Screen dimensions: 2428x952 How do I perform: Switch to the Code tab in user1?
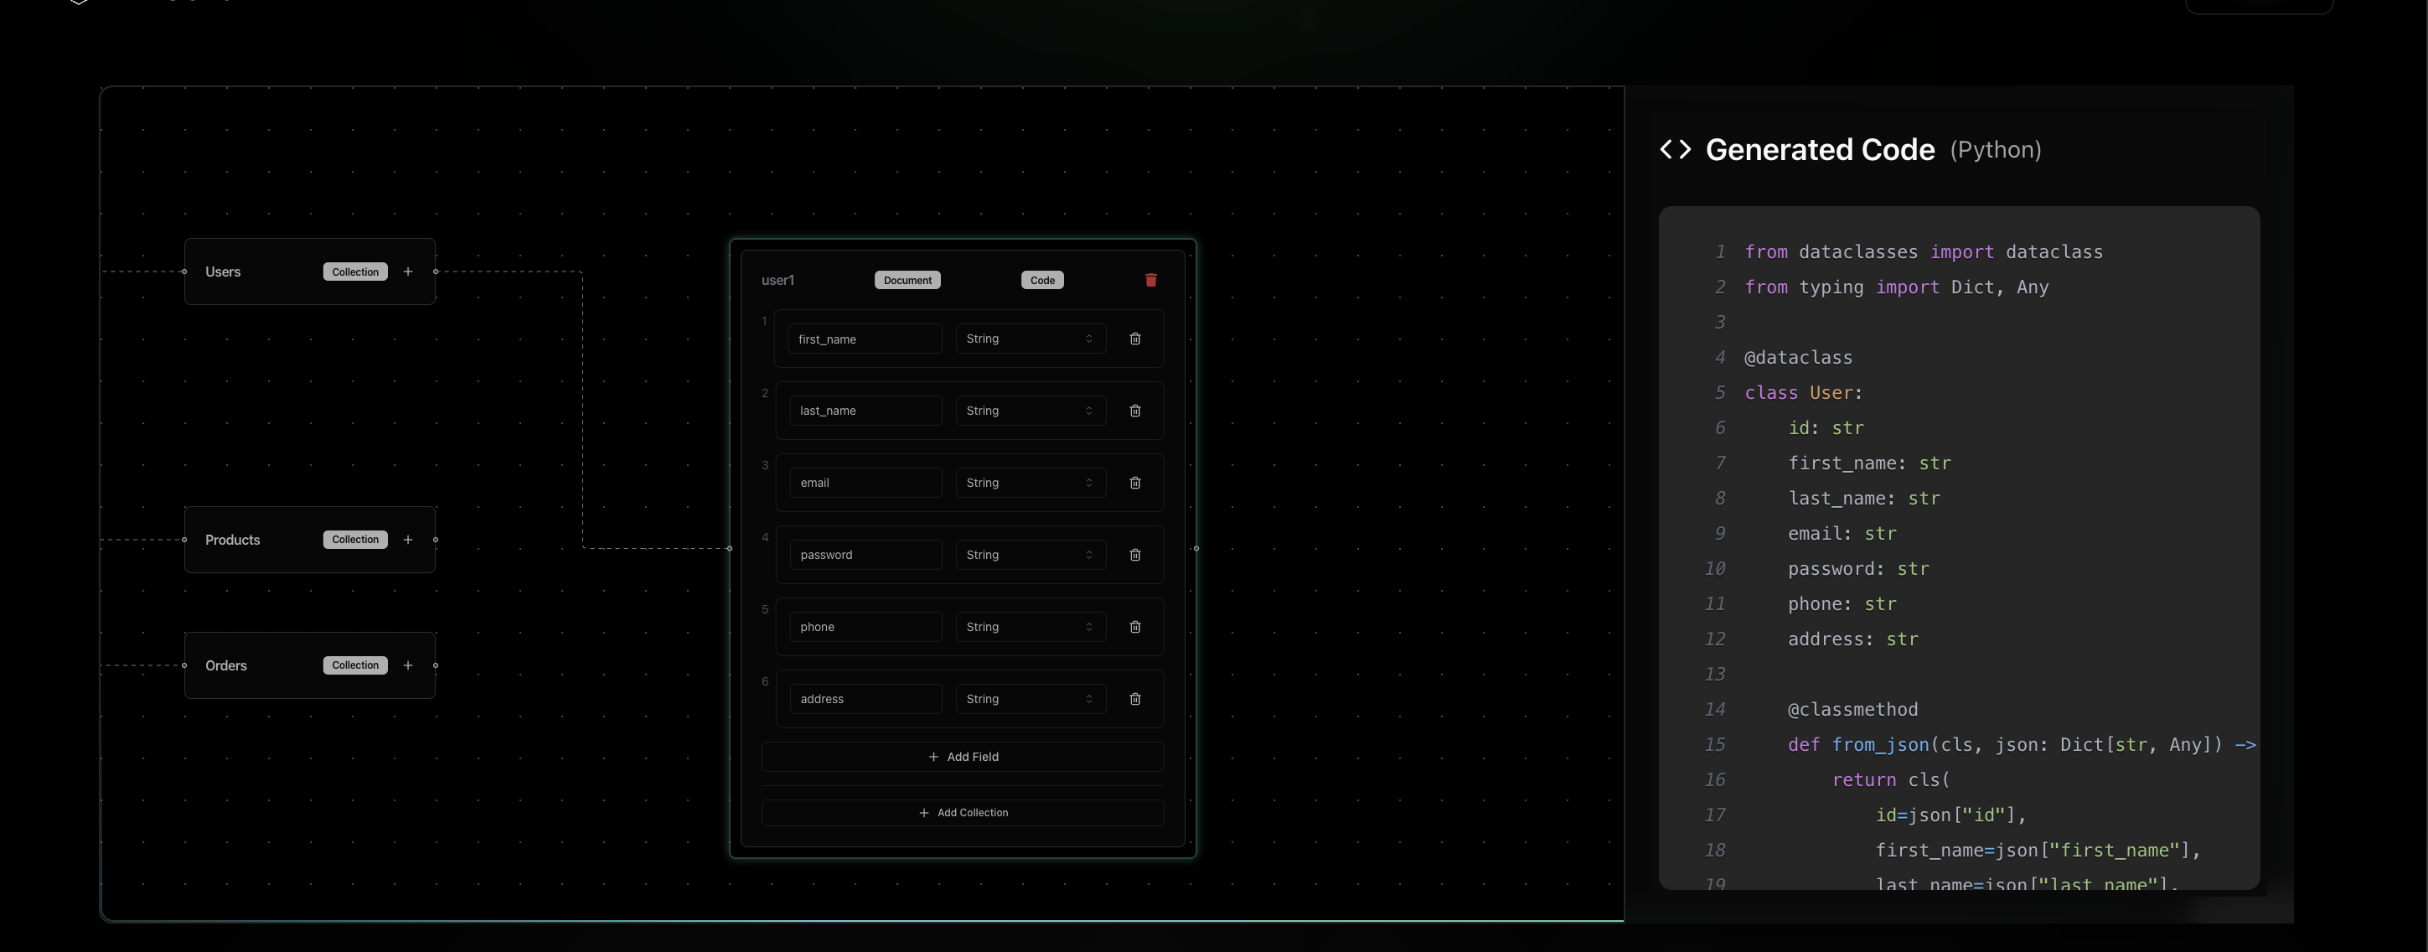1041,280
